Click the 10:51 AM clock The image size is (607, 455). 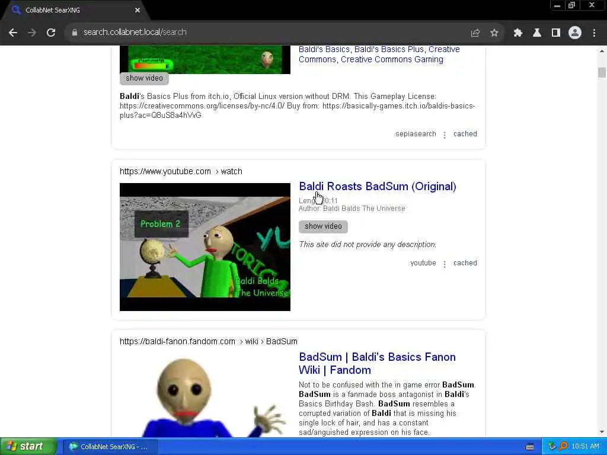point(585,447)
